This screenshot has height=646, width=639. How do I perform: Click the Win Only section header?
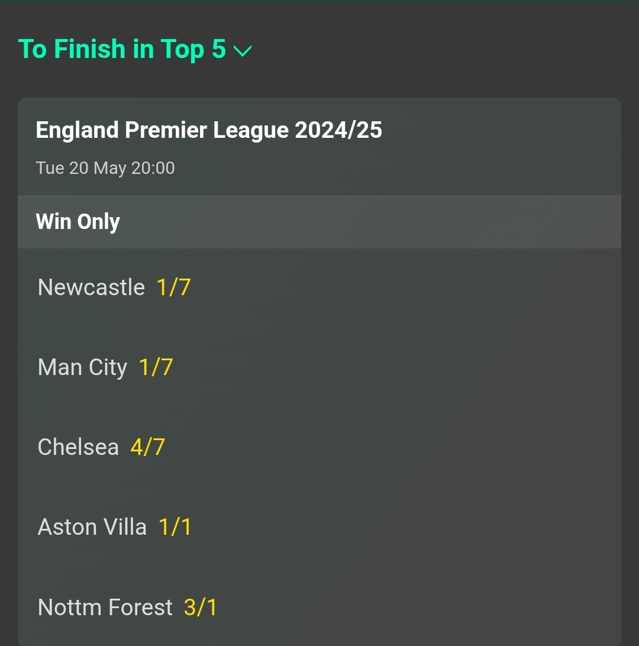319,222
